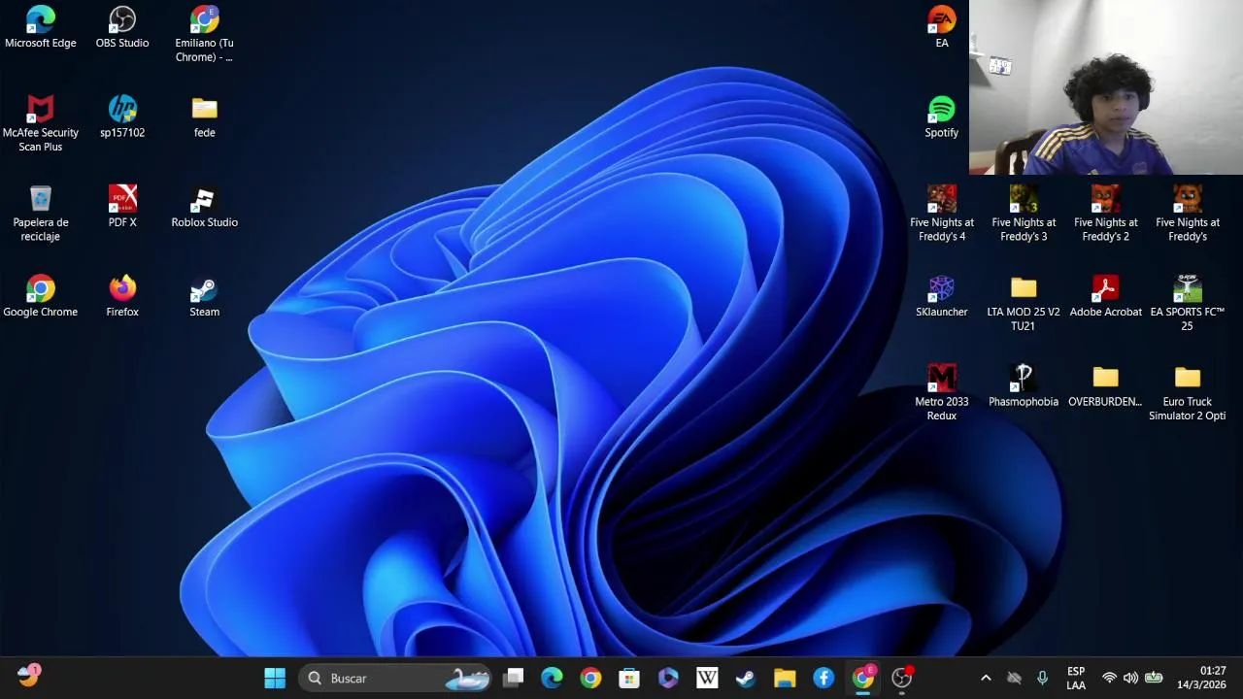Select the EA app desktop icon
This screenshot has height=699, width=1243.
click(x=941, y=27)
